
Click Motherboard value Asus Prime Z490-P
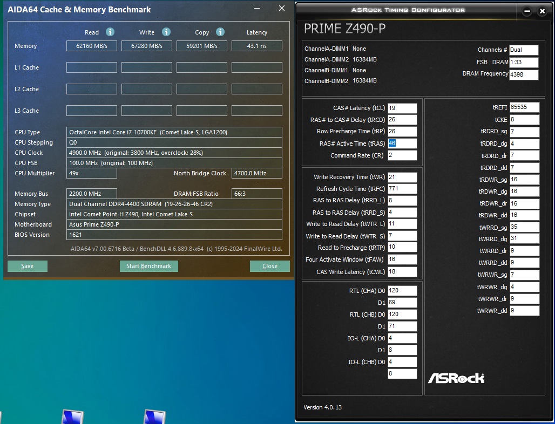[x=174, y=224]
